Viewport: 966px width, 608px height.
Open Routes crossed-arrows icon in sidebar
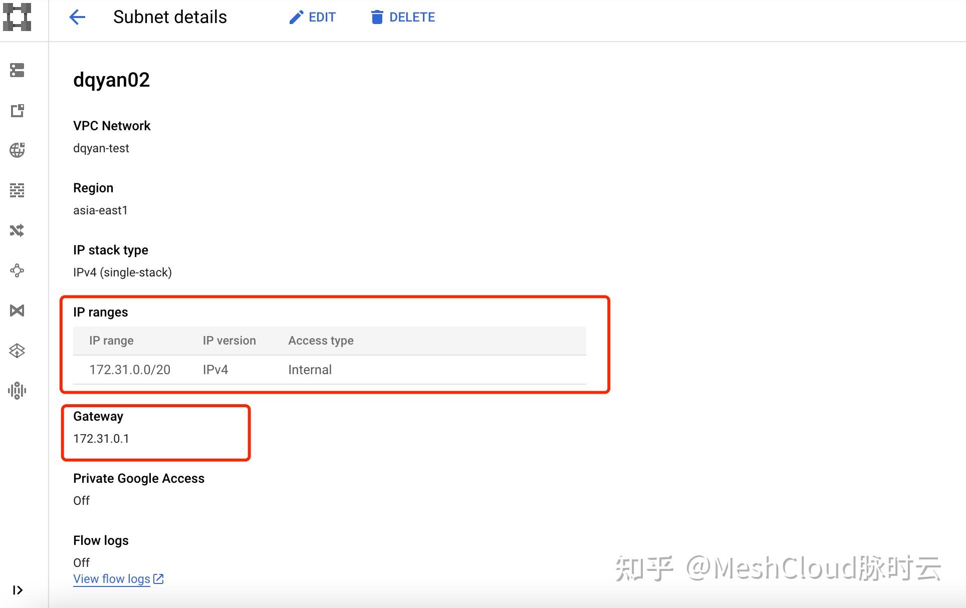pyautogui.click(x=17, y=230)
